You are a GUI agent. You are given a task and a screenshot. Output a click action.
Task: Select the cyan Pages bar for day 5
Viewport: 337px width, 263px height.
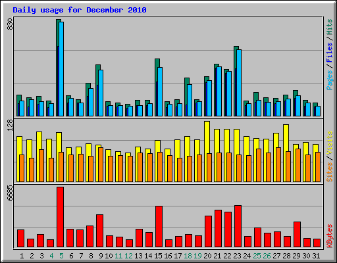click(61, 69)
